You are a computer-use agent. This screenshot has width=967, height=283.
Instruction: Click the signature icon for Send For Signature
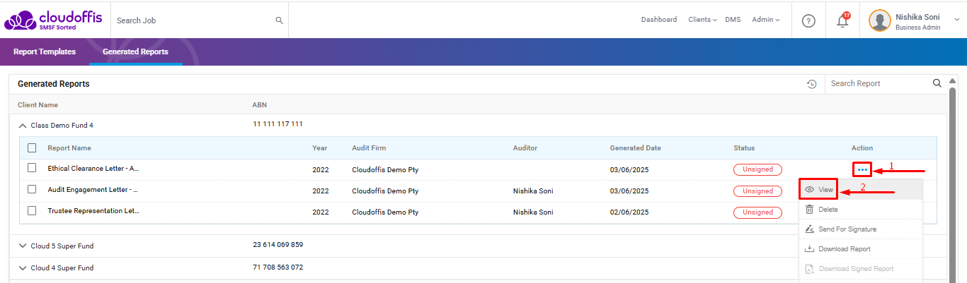click(x=809, y=229)
